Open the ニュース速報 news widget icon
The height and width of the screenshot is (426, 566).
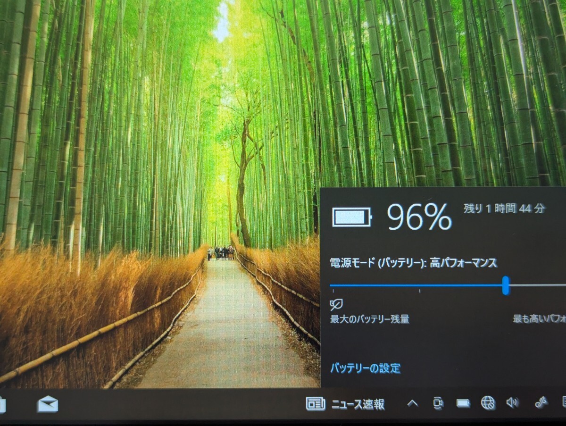pyautogui.click(x=316, y=404)
